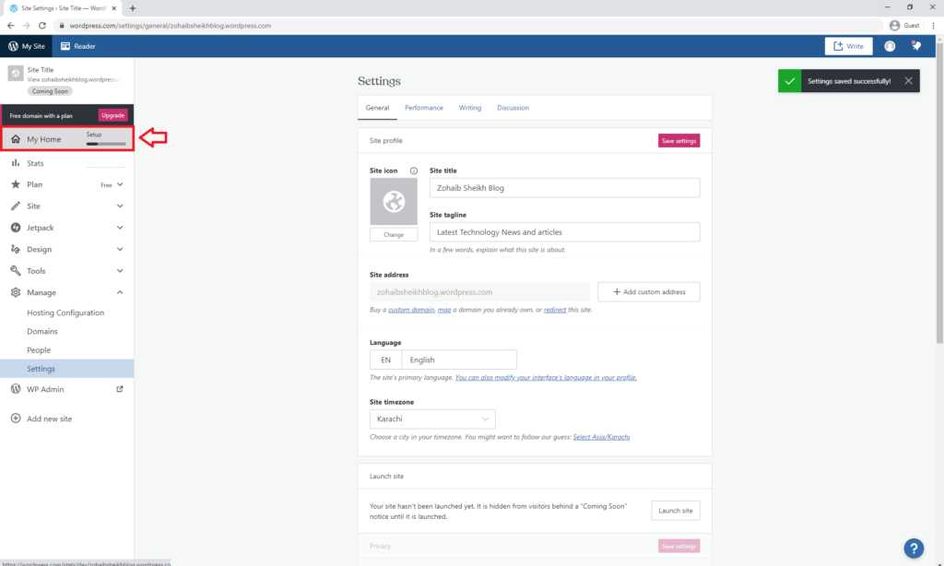The width and height of the screenshot is (944, 566).
Task: Switch to the Writing tab
Action: [469, 108]
